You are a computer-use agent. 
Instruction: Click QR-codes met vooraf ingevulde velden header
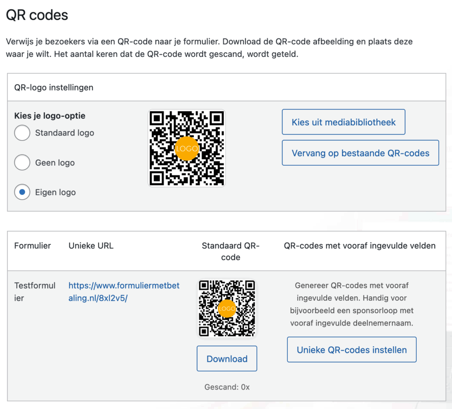coord(359,246)
